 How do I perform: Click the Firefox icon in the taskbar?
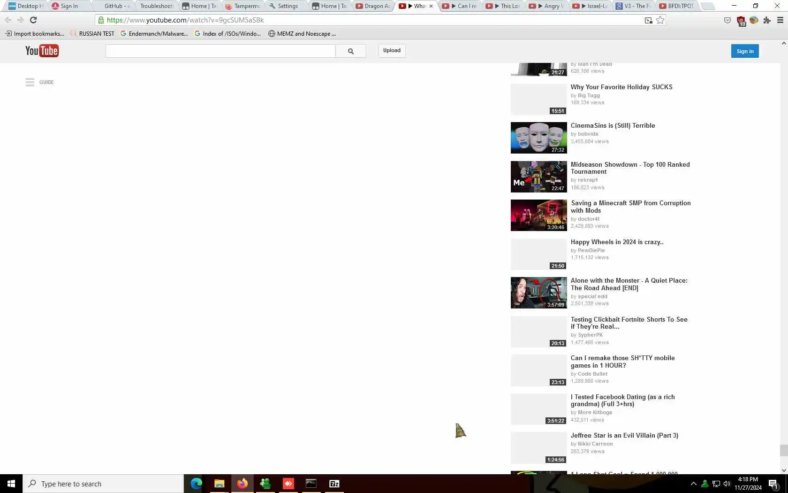[242, 484]
